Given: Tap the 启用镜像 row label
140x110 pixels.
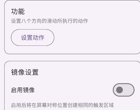Looking at the screenshot, I should pyautogui.click(x=23, y=90).
